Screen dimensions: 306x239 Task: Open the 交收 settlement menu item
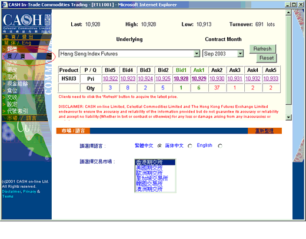(12, 97)
